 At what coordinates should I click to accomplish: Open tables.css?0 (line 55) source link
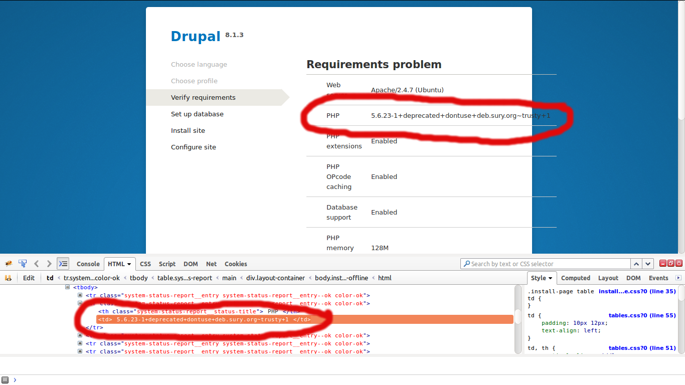click(x=642, y=315)
